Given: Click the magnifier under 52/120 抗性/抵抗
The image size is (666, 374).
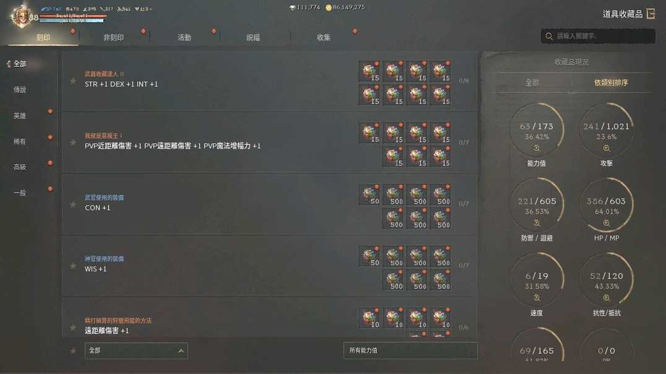Looking at the screenshot, I should (606, 298).
